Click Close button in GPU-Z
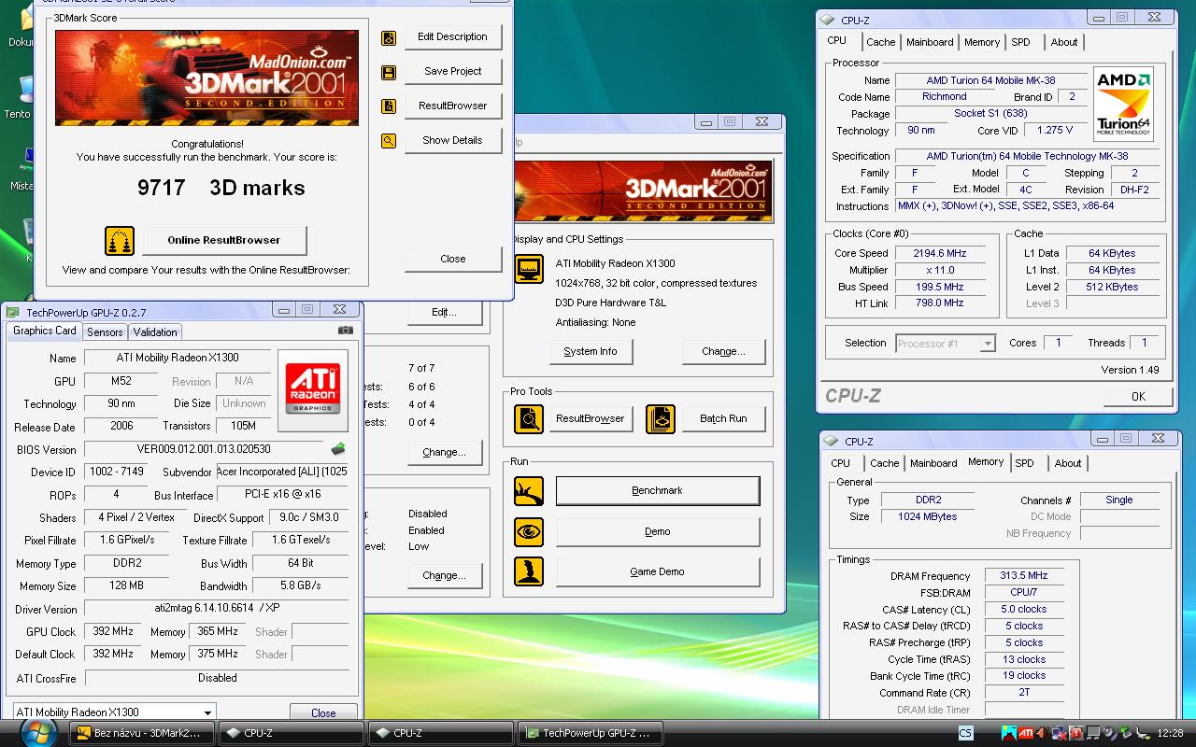Viewport: 1196px width, 747px height. tap(323, 712)
